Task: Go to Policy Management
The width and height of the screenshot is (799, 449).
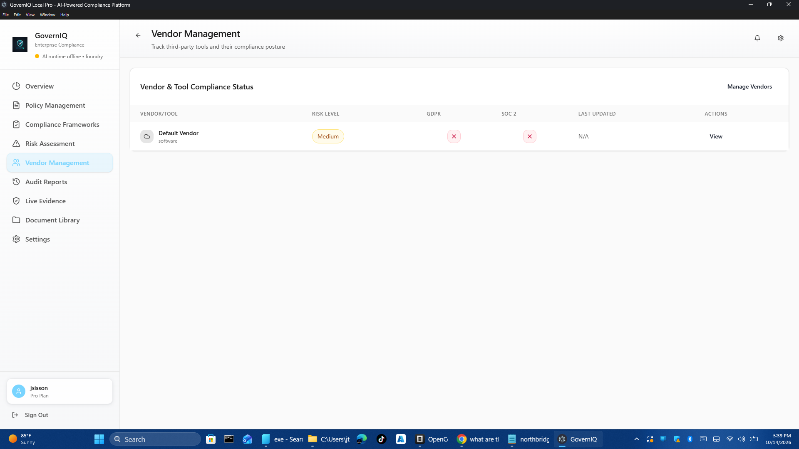Action: click(60, 105)
